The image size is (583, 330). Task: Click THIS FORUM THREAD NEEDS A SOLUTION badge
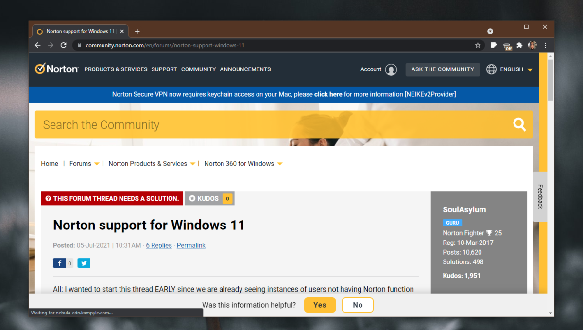112,198
